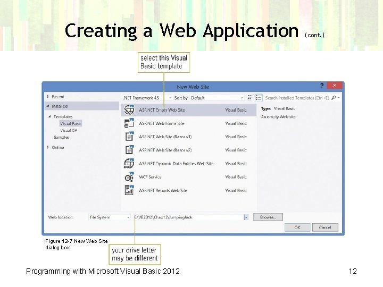Select the ASP.NET Empty Web Site template icon

point(129,109)
